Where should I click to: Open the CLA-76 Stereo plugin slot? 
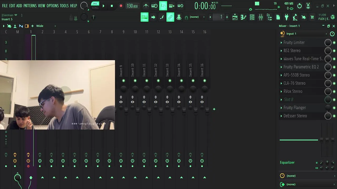click(294, 83)
